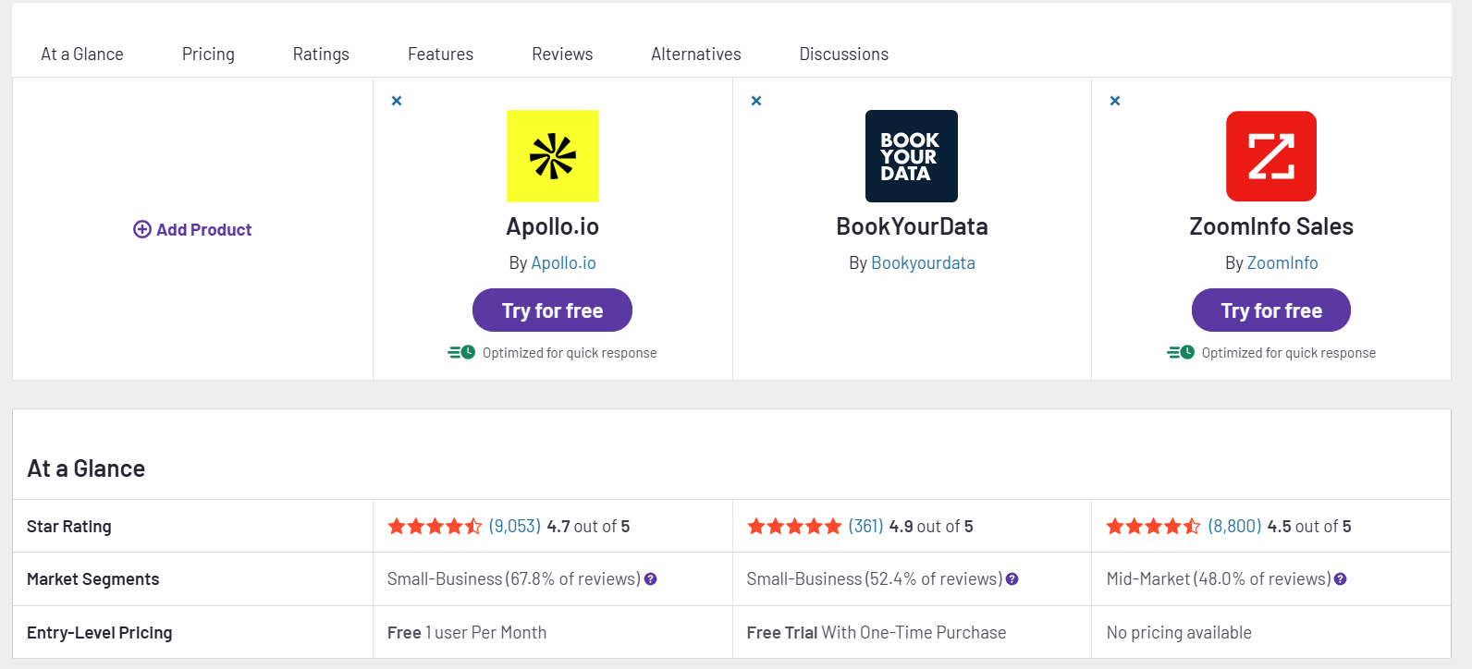This screenshot has width=1472, height=669.
Task: Click ZoomInfo Sales star rating stars
Action: click(1154, 526)
